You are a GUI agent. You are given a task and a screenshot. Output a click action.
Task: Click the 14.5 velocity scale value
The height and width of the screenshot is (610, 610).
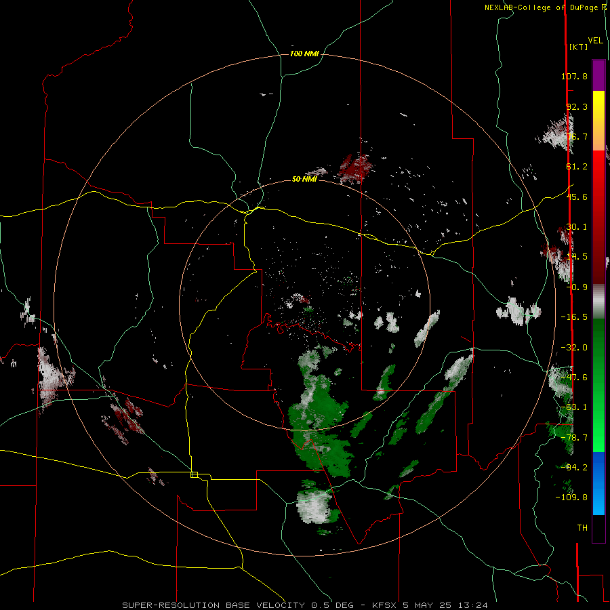[577, 257]
